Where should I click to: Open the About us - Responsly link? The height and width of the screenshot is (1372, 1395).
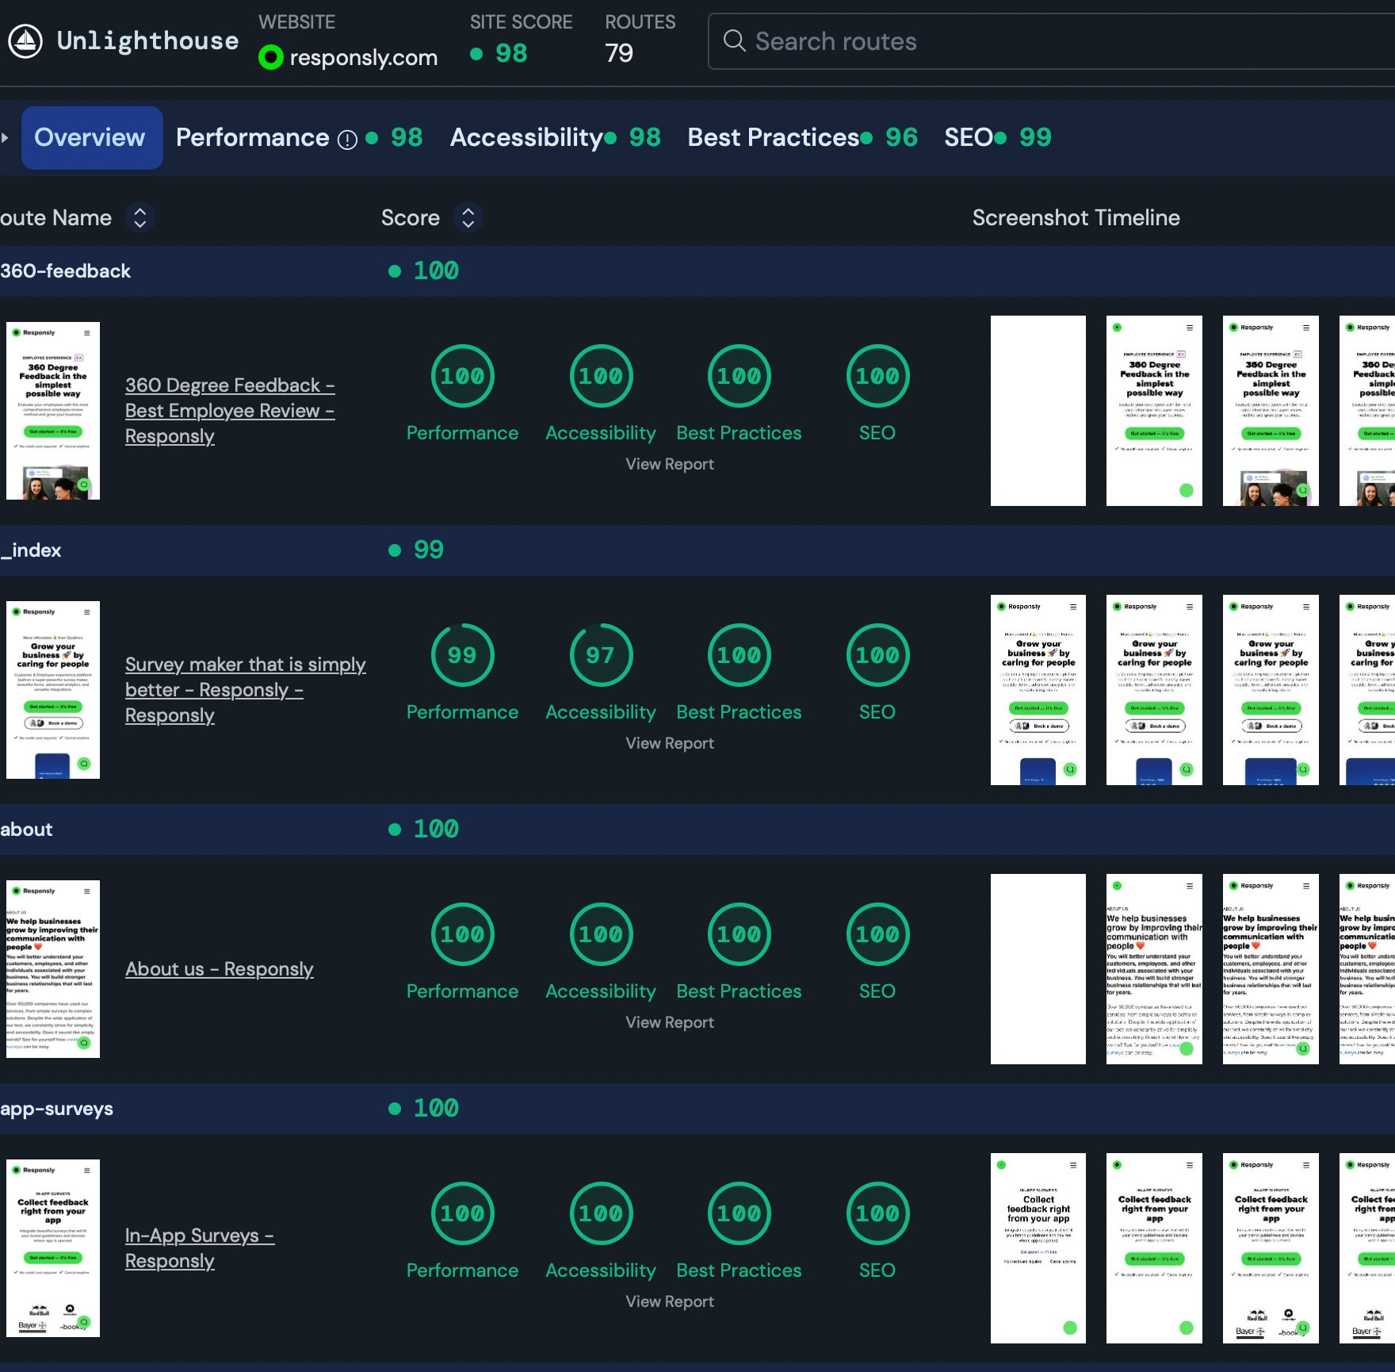[x=220, y=968]
